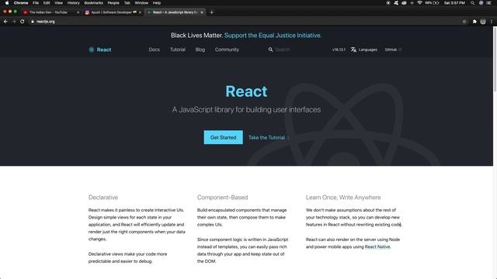Open Blog in React navbar
The width and height of the screenshot is (497, 279).
click(200, 50)
